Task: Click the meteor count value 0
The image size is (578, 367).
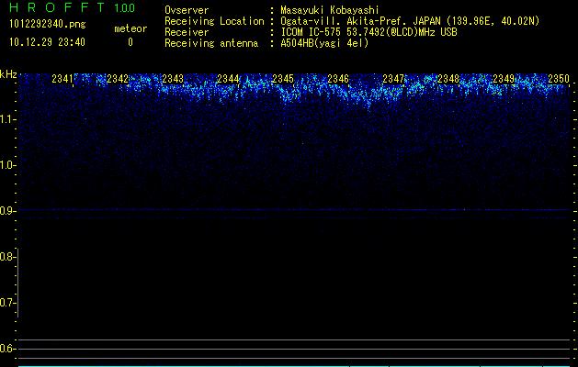Action: [130, 42]
